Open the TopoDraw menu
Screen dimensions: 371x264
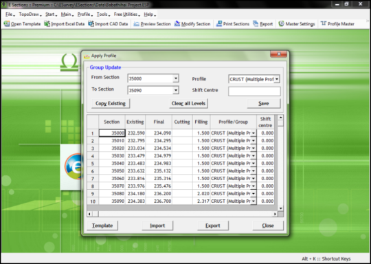[x=30, y=14]
